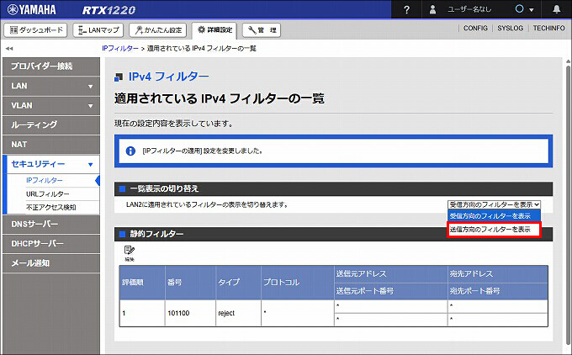Click the Yamaha logo
The image size is (572, 355).
(x=32, y=9)
